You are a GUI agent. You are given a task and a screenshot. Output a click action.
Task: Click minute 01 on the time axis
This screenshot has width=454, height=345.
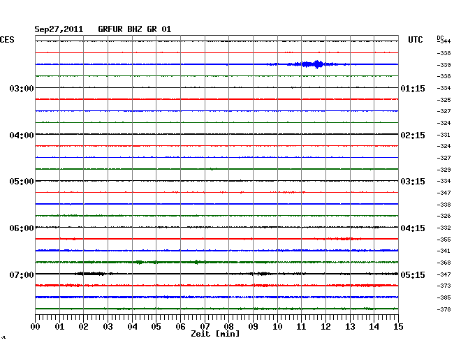(x=59, y=327)
